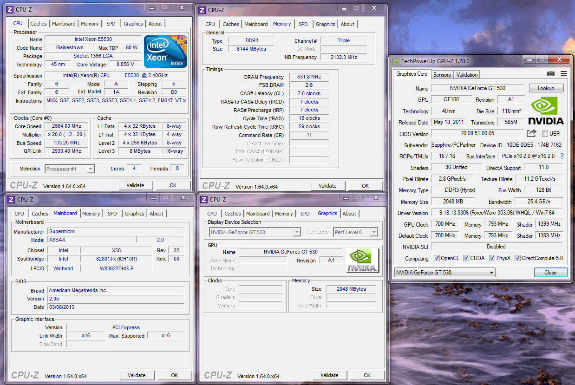Click the Lookup button
Viewport: 575px width, 385px height.
coord(546,88)
